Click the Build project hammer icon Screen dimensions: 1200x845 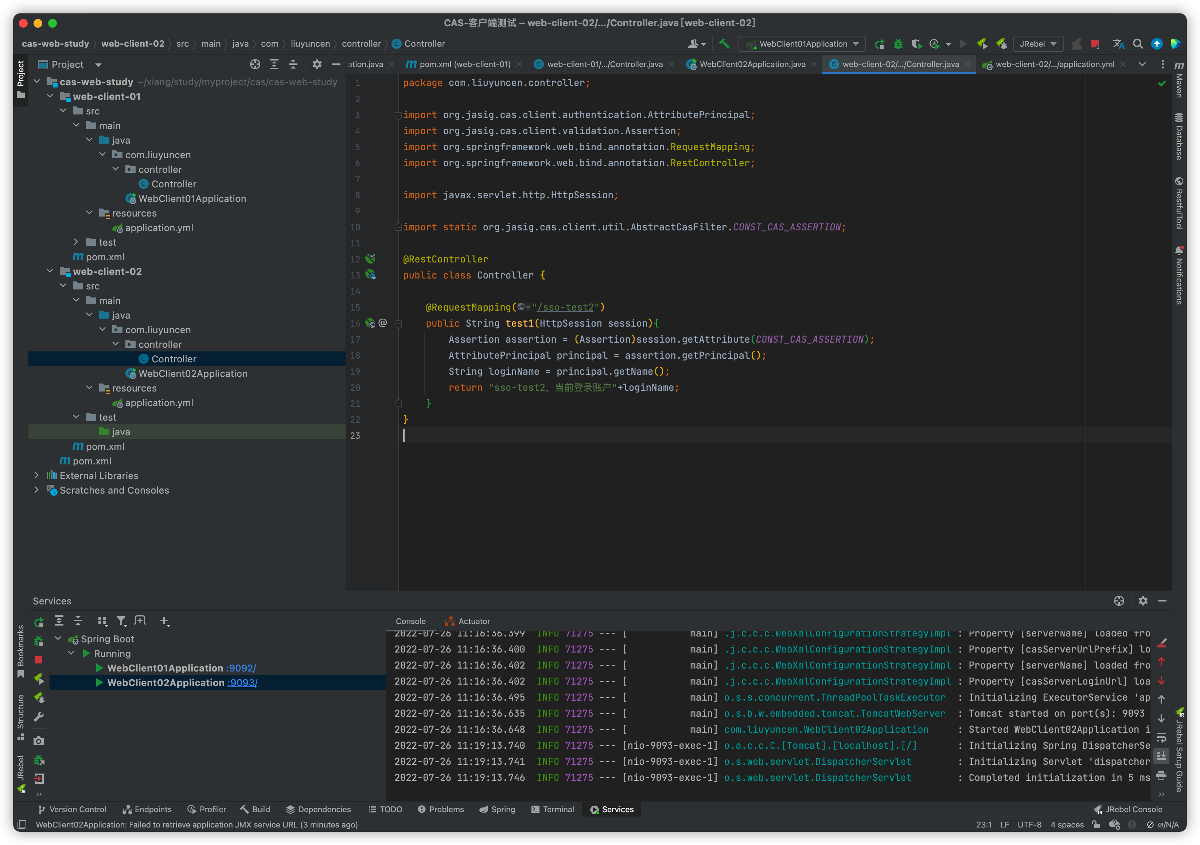click(x=724, y=44)
